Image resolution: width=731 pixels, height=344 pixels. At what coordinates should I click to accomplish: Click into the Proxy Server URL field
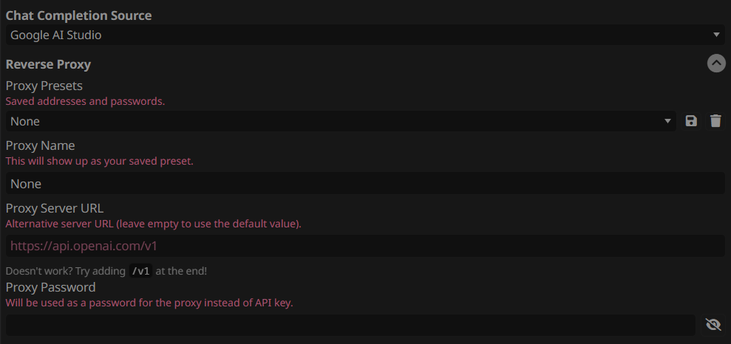365,246
